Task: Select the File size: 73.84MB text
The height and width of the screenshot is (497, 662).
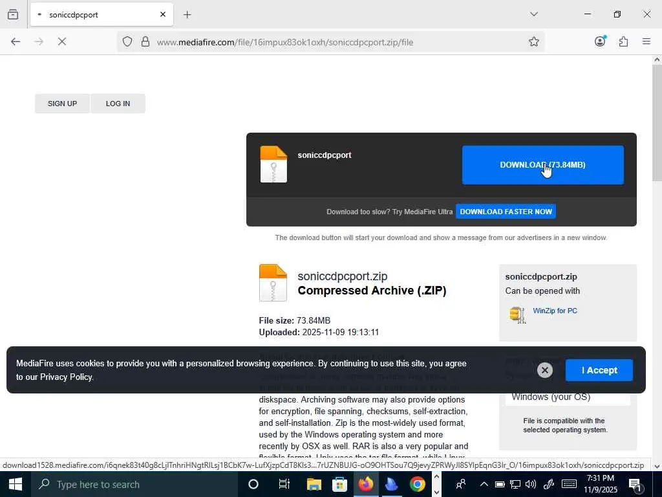Action: coord(295,320)
